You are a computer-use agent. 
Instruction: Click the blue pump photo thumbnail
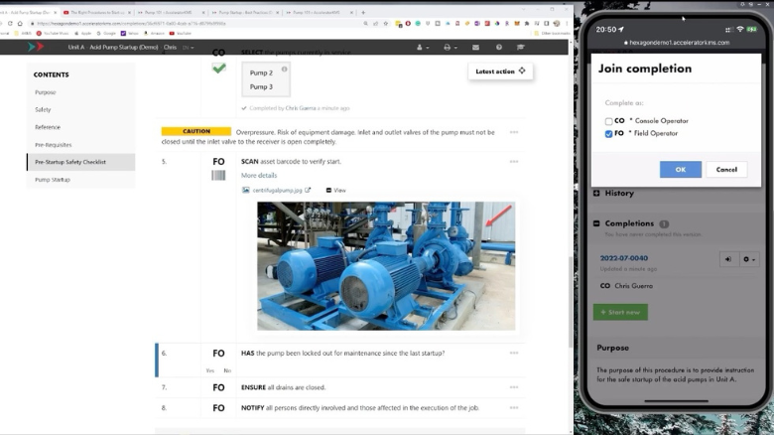pos(386,265)
